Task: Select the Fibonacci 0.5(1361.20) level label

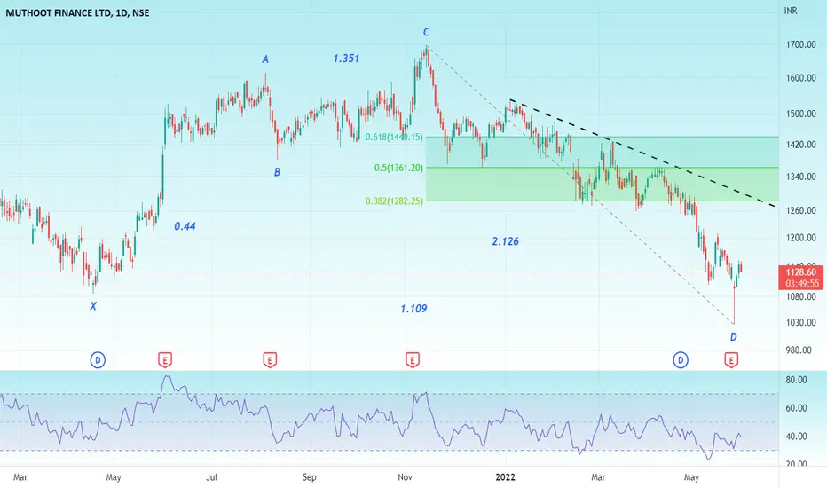Action: pos(398,168)
